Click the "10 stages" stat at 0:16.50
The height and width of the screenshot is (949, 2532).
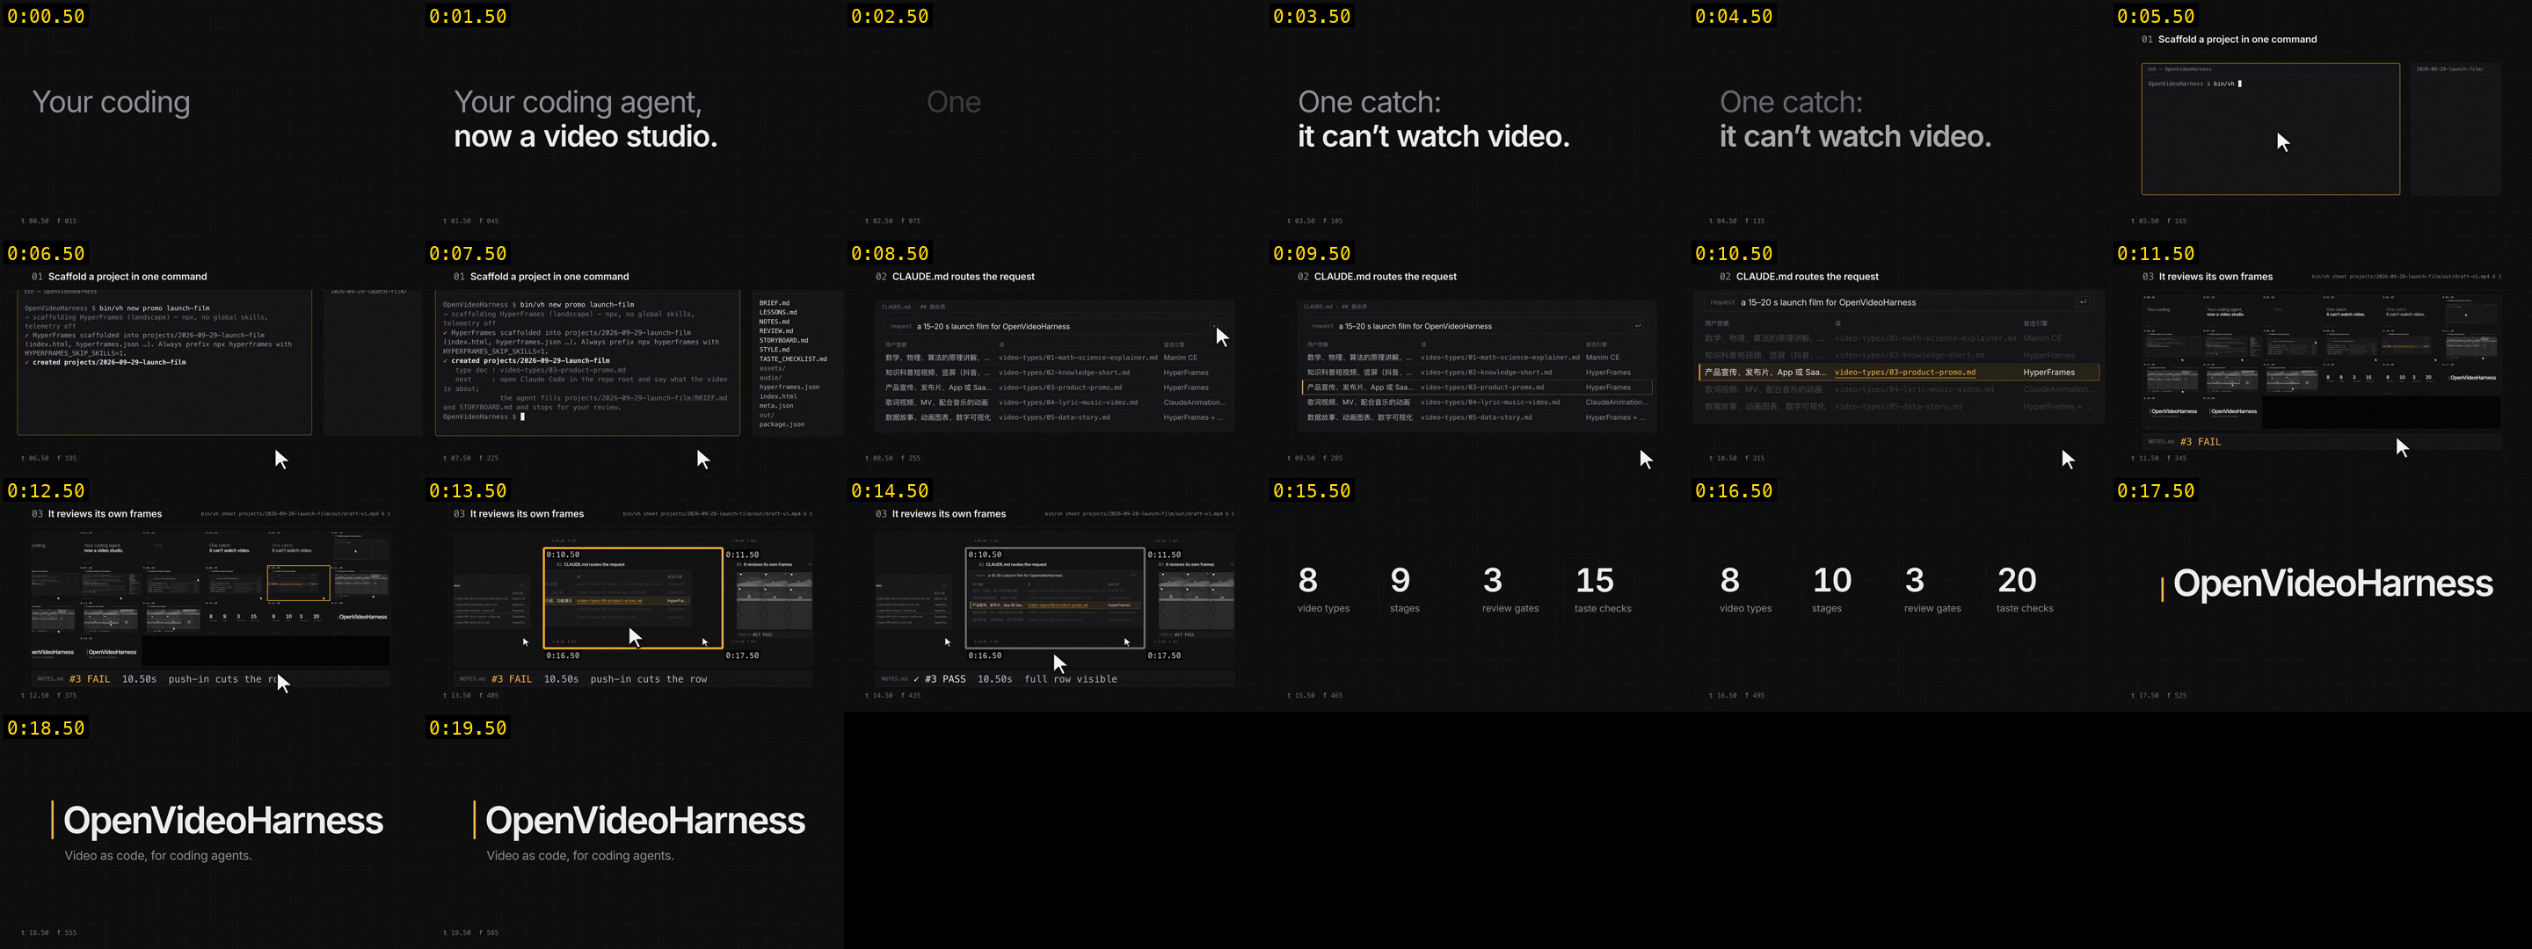point(1832,590)
